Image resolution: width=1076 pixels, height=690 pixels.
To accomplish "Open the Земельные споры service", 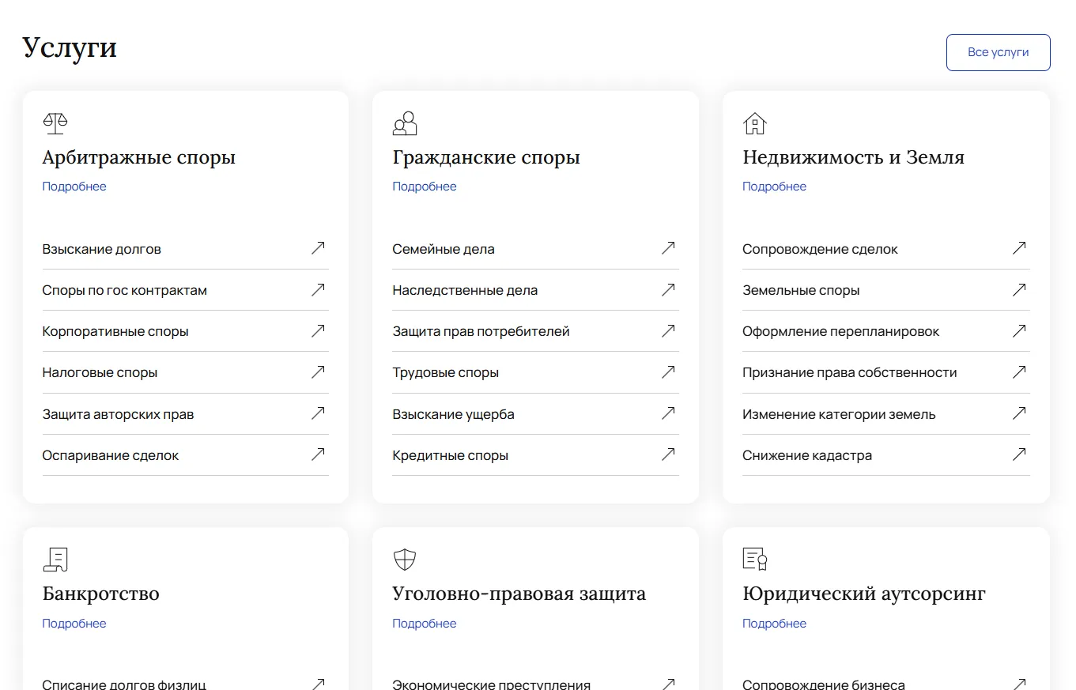I will [x=886, y=290].
